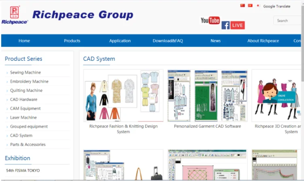The image size is (304, 181).
Task: Click the chevron beside CAM Equipment
Action: (7, 109)
